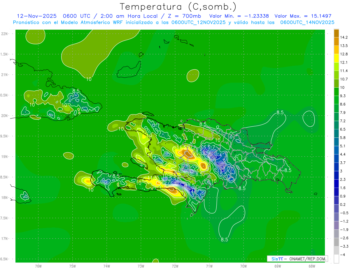Screen dimensions: 350x270
Task: Click the '73W' longitude axis label
Action: click(141, 266)
